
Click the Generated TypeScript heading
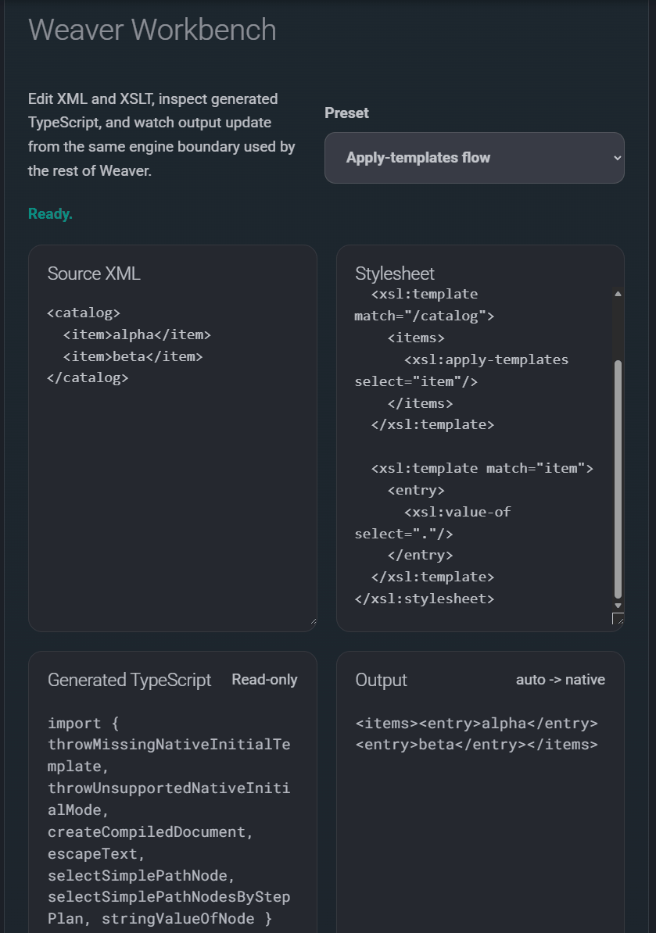pyautogui.click(x=129, y=680)
